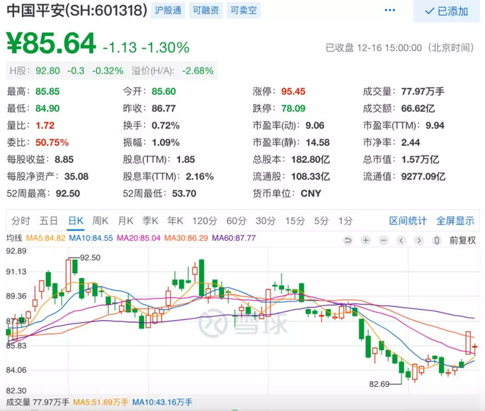Viewport: 485px width, 411px height.
Task: Select the 周K chart tab
Action: (100, 221)
